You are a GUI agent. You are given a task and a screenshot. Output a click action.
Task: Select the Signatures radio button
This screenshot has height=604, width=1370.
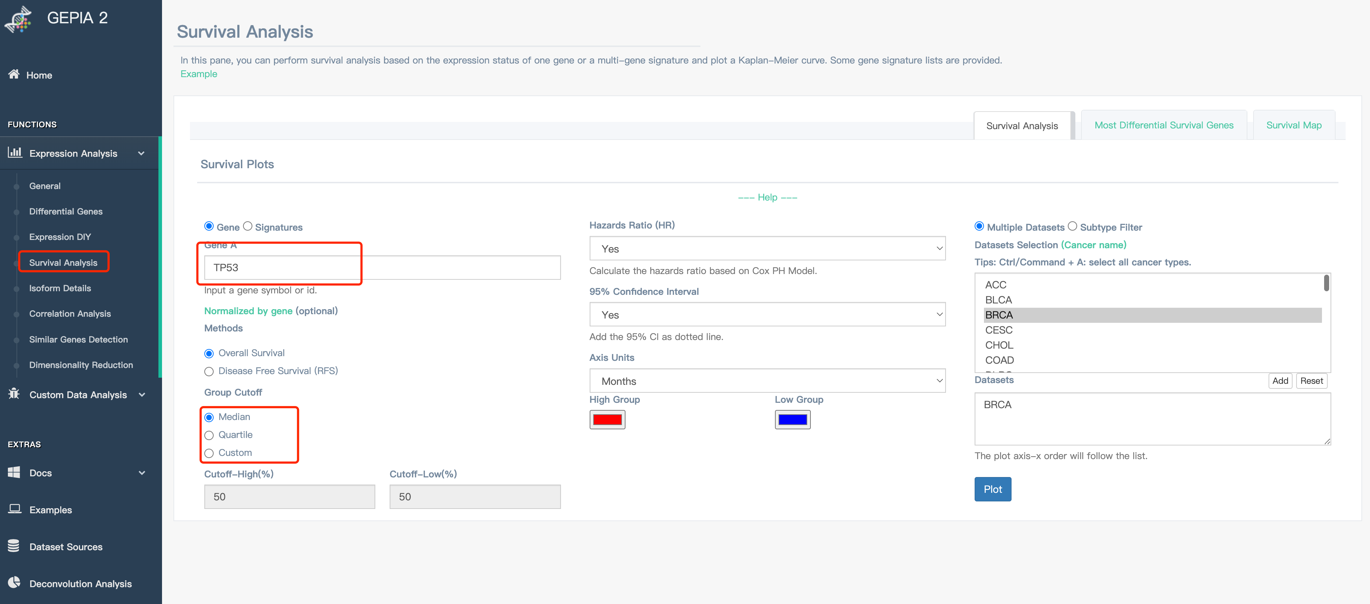coord(248,227)
